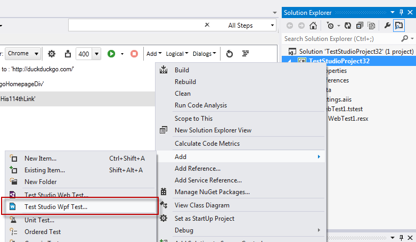Image resolution: width=416 pixels, height=242 pixels.
Task: Click the Existing Item icon in submenu
Action: [x=13, y=170]
